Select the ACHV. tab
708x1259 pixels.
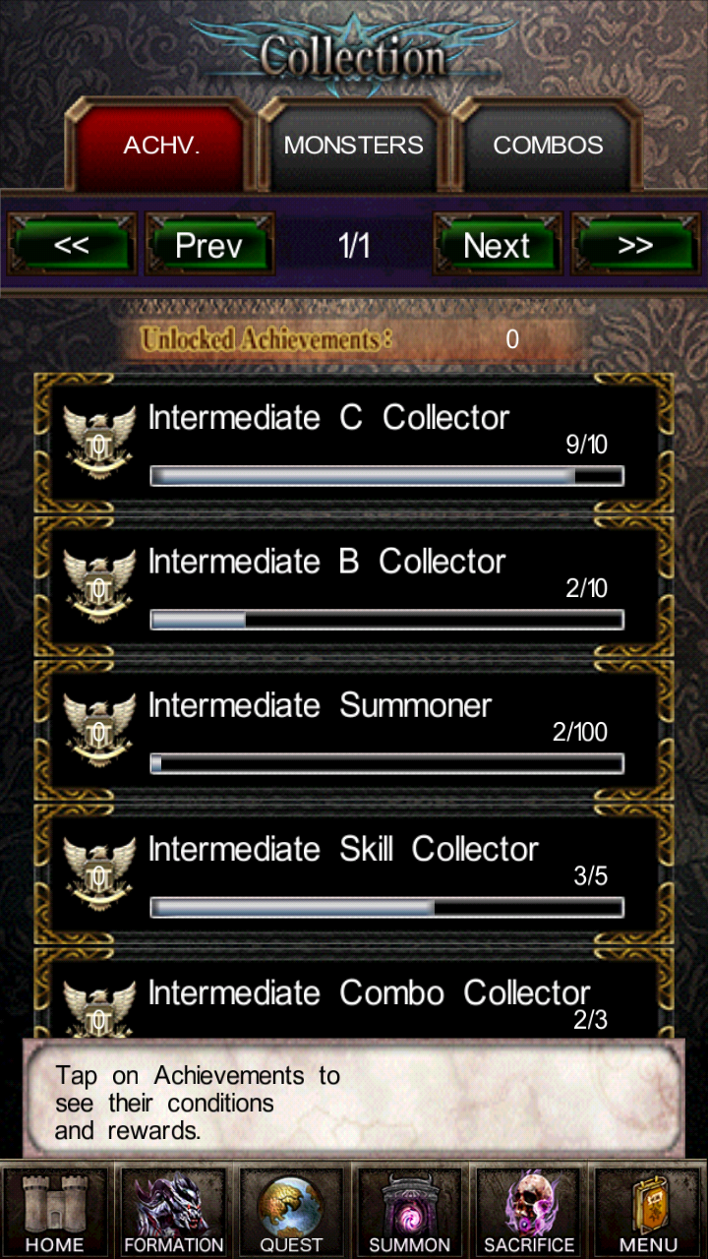(x=161, y=146)
